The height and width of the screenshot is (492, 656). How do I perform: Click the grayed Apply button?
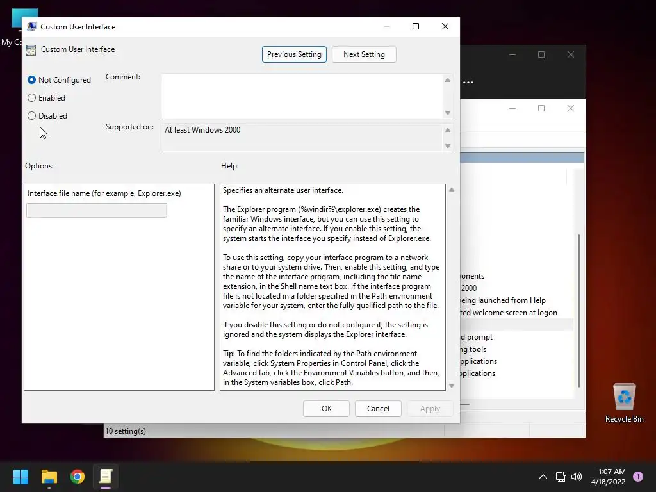(x=430, y=409)
